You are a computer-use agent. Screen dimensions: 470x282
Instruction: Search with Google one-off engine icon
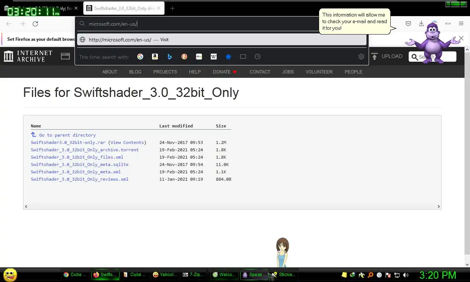pyautogui.click(x=140, y=57)
